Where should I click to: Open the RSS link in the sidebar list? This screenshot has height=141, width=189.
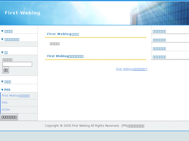[x=5, y=103]
